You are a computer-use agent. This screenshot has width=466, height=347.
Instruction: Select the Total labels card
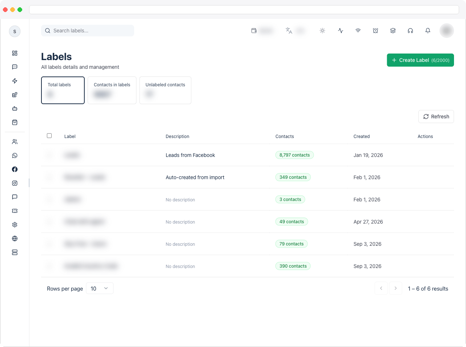tap(63, 90)
